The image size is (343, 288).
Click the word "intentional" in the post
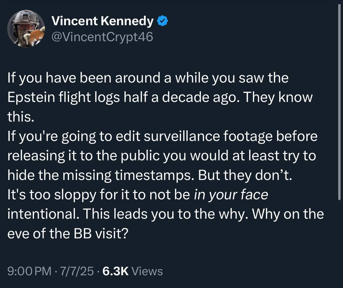tap(43, 214)
